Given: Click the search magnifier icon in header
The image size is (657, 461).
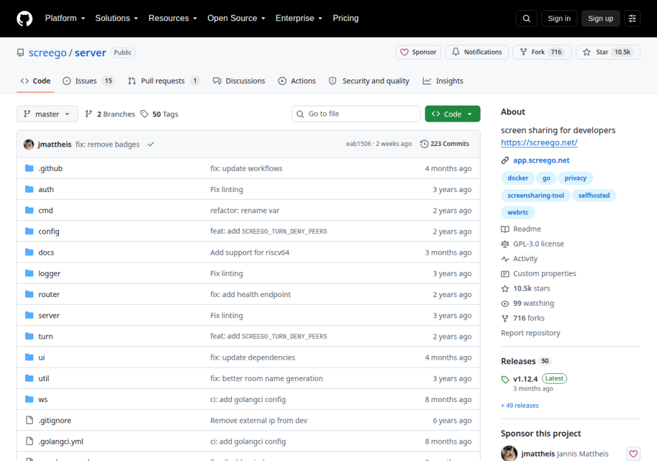Looking at the screenshot, I should [526, 19].
